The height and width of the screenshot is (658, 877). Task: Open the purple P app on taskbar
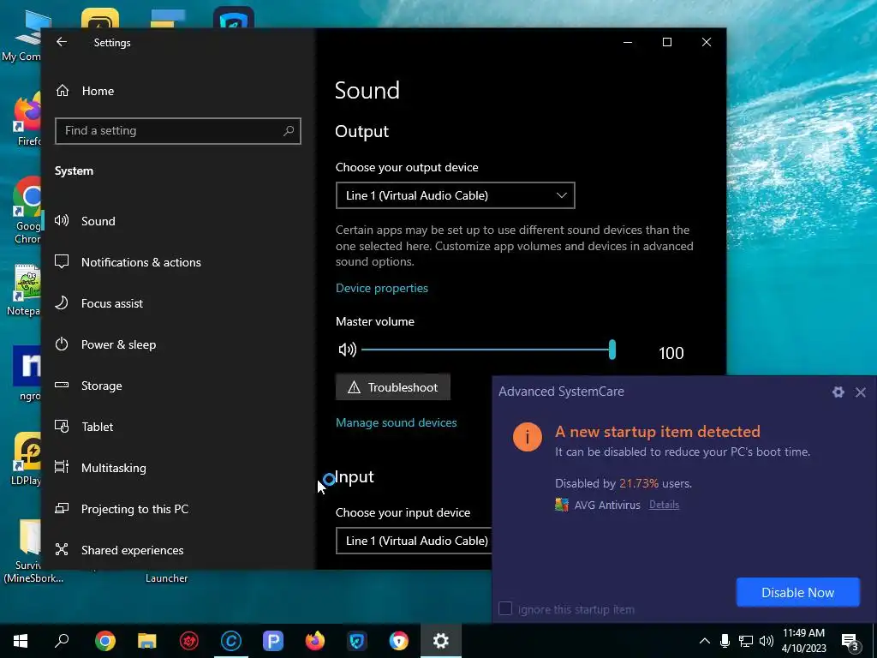(x=273, y=641)
